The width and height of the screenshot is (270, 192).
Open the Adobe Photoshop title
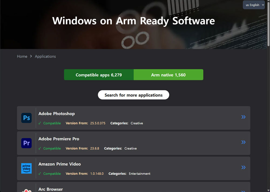click(56, 114)
